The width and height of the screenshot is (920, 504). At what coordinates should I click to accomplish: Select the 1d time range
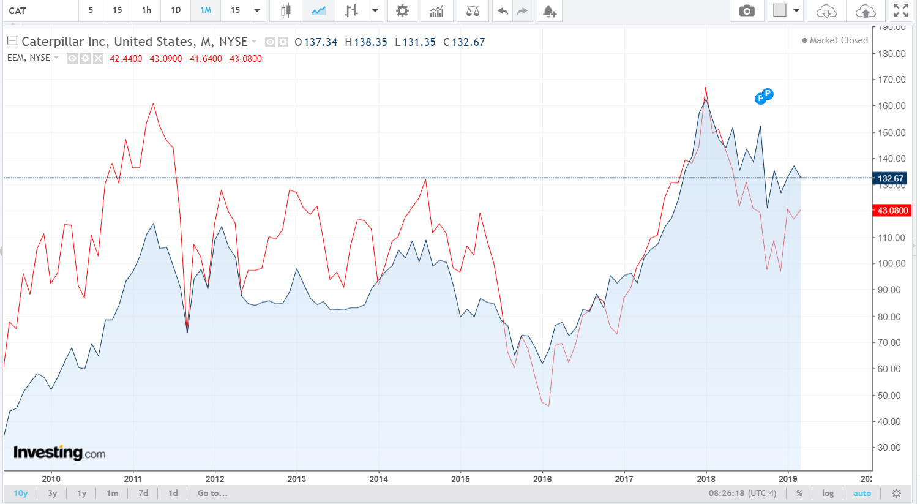173,493
